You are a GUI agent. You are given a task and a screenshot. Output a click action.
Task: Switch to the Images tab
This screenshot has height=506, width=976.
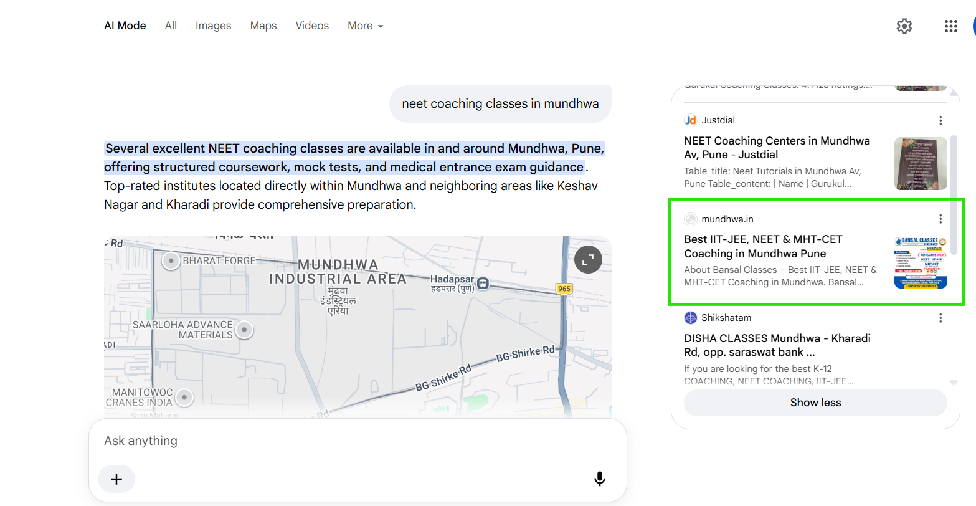[x=213, y=26]
